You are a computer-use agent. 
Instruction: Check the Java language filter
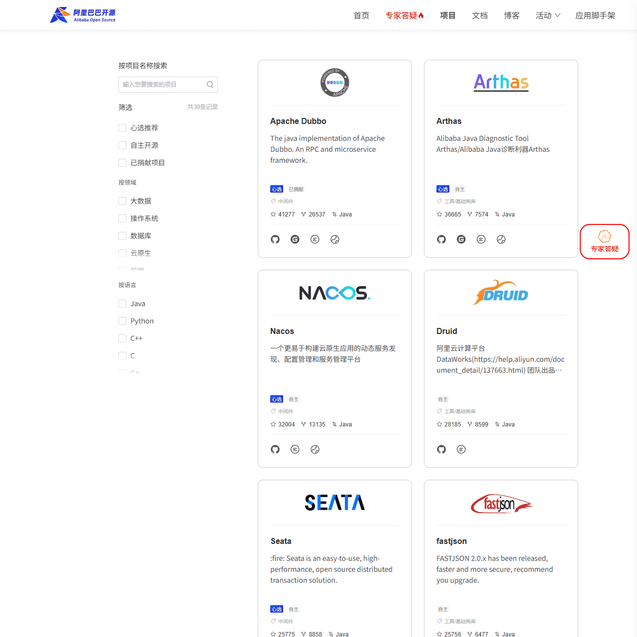pyautogui.click(x=122, y=304)
